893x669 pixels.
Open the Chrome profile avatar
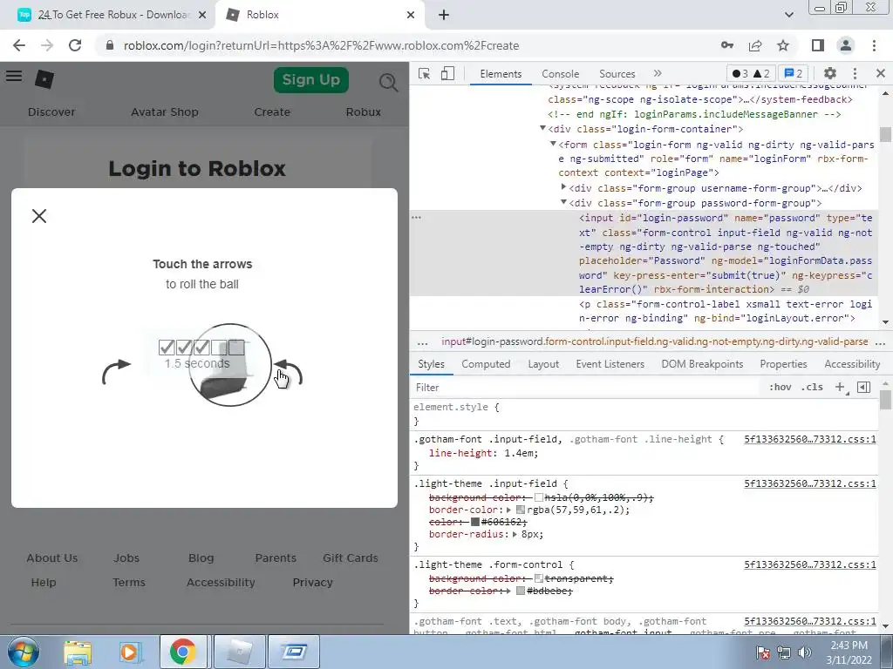pos(846,45)
